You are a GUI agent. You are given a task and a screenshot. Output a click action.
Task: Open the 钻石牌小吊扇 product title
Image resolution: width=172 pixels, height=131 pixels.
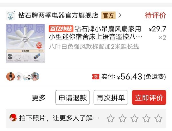pyautogui.click(x=95, y=33)
